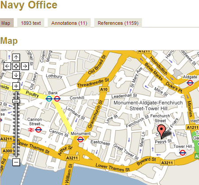Click the Cannon Street National Rail icon

coord(31,130)
